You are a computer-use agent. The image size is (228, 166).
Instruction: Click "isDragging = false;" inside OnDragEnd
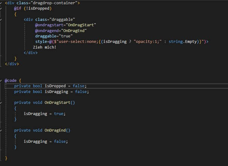(46, 141)
